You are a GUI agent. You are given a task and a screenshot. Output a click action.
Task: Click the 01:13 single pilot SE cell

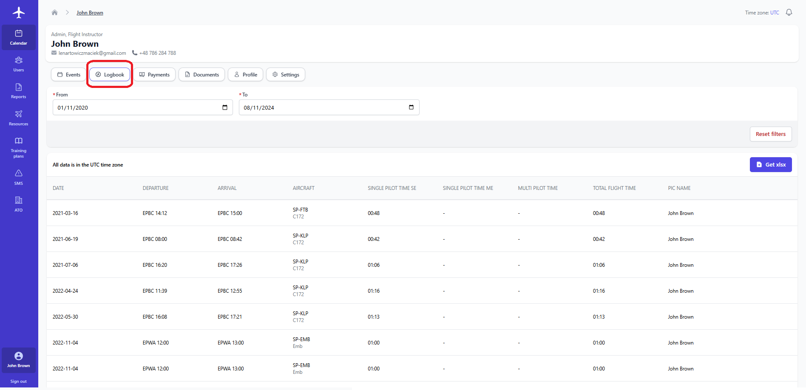[374, 317]
